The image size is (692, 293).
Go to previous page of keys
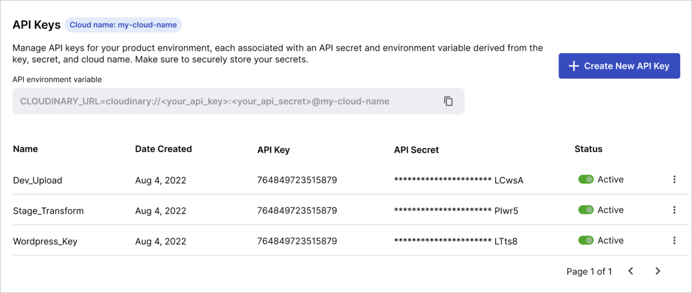tap(631, 271)
